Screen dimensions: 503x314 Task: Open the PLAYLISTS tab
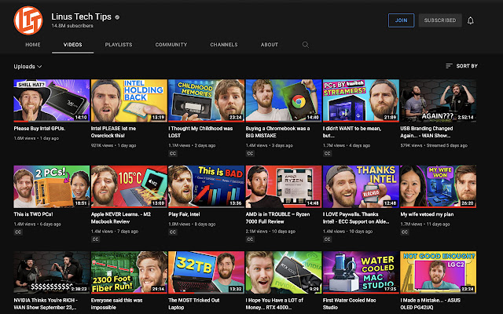119,45
